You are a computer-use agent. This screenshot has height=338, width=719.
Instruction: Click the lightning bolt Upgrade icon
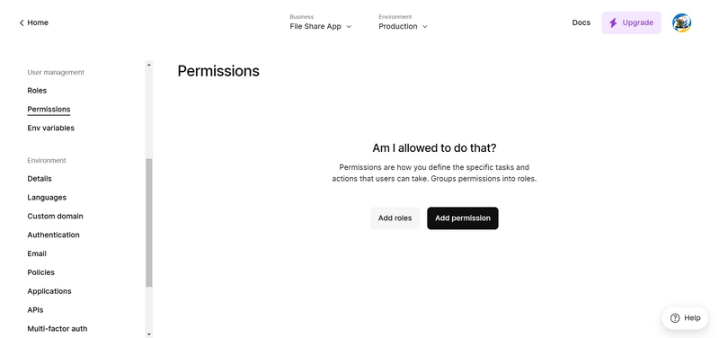613,23
